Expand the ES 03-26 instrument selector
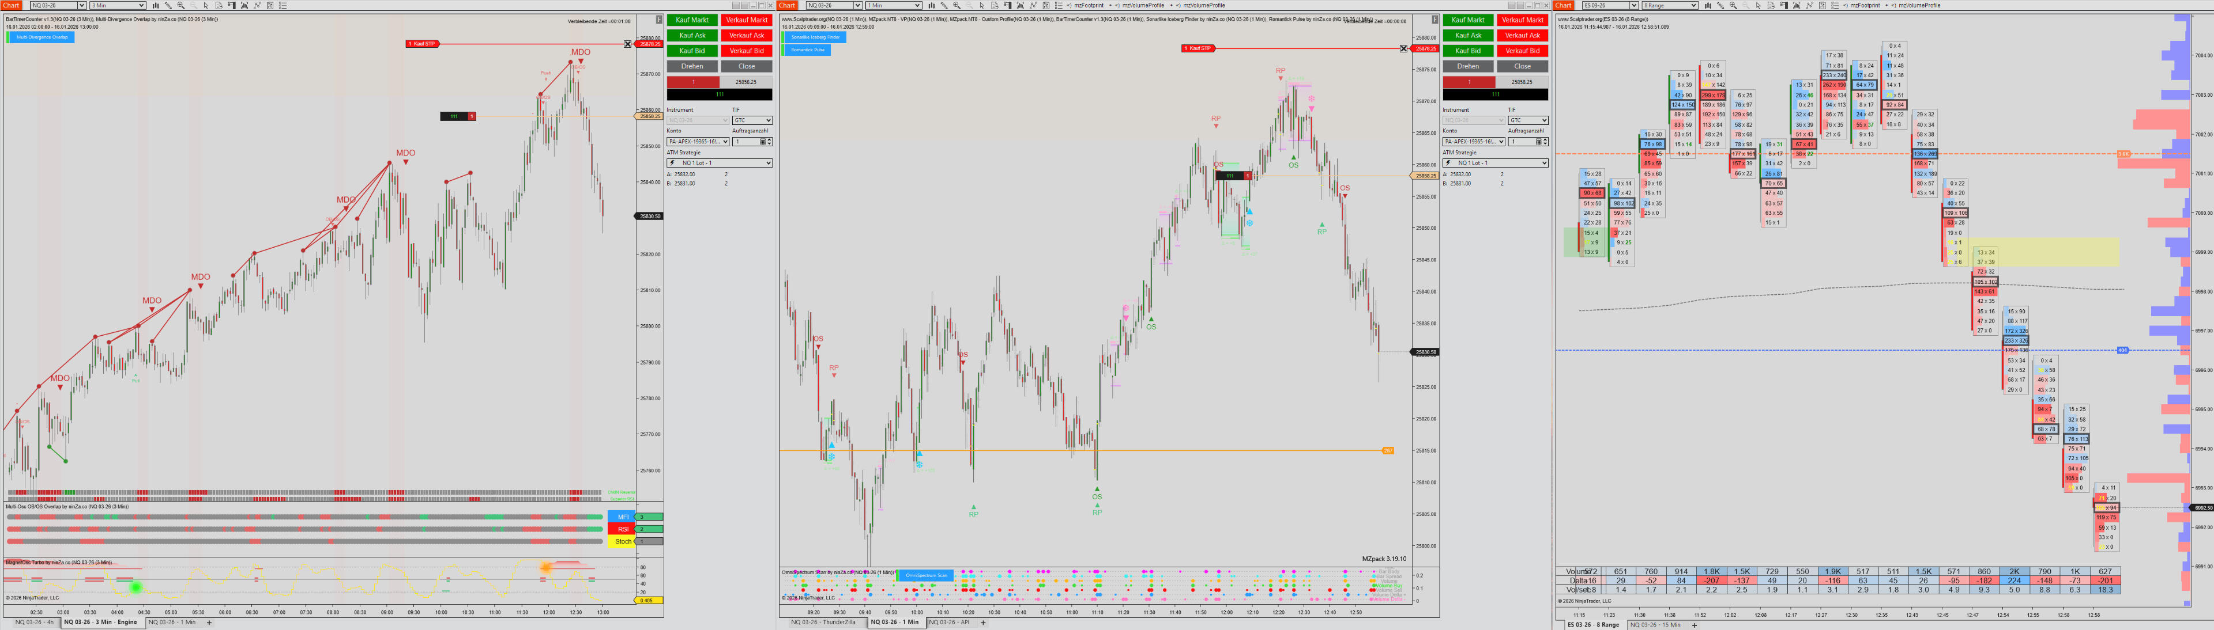The width and height of the screenshot is (2214, 630). pyautogui.click(x=1634, y=5)
